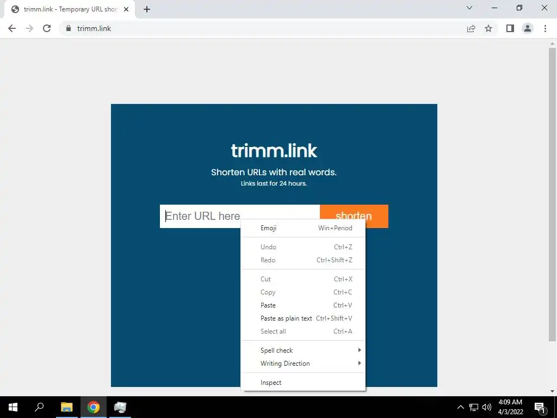Open File Explorer from taskbar
The image size is (557, 418).
pos(66,407)
